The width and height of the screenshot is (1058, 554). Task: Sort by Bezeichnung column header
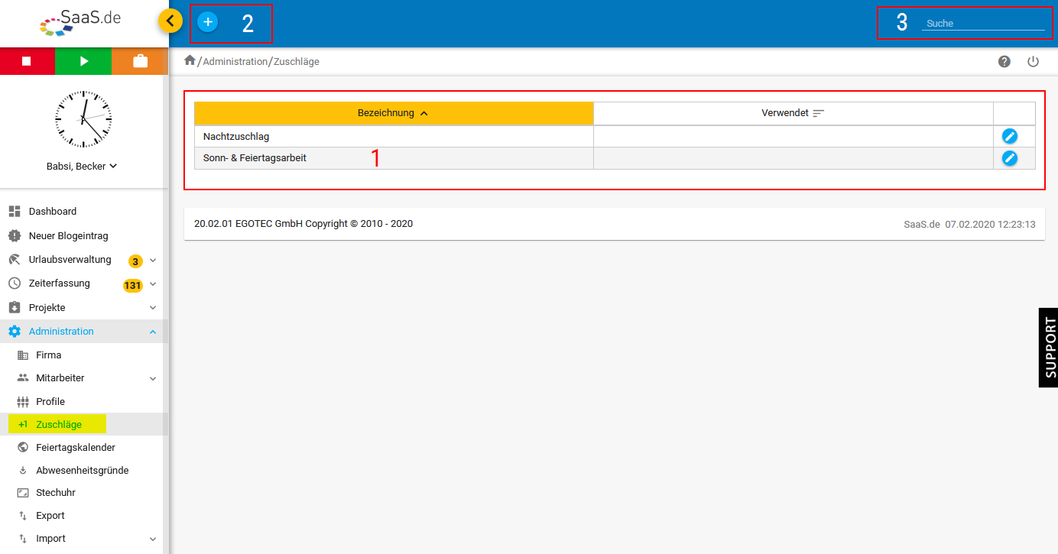394,113
